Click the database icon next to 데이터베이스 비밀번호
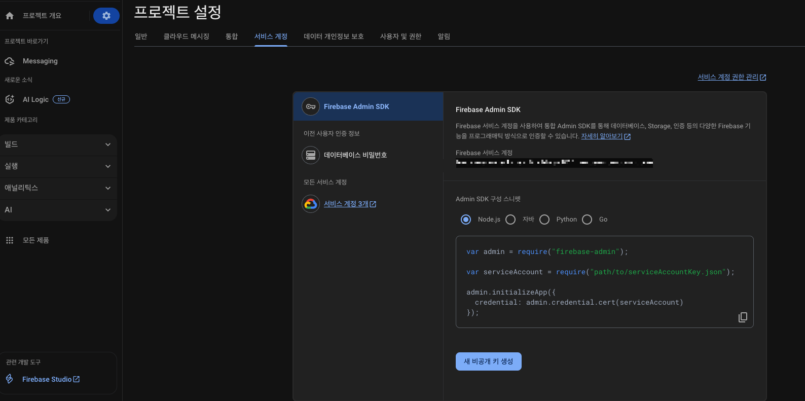The width and height of the screenshot is (805, 401). [x=311, y=155]
